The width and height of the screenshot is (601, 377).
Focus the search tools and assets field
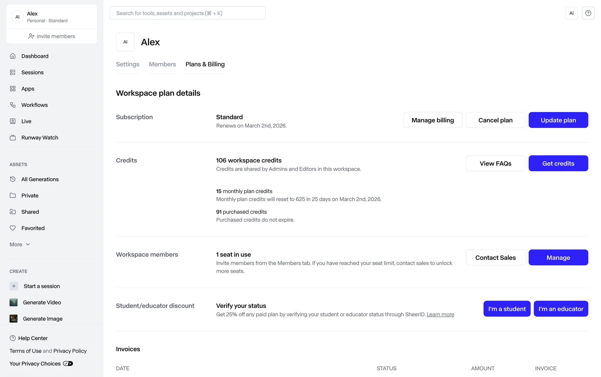[187, 13]
